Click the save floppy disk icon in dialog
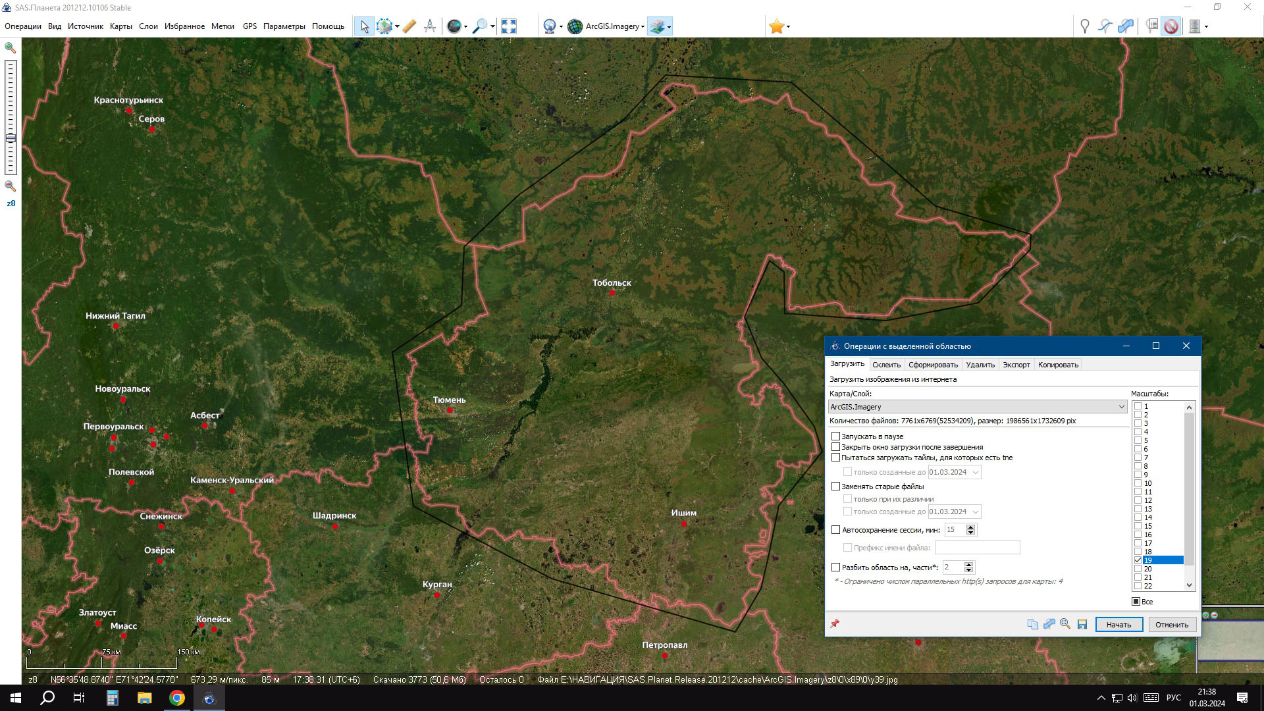The image size is (1264, 711). 1082,624
